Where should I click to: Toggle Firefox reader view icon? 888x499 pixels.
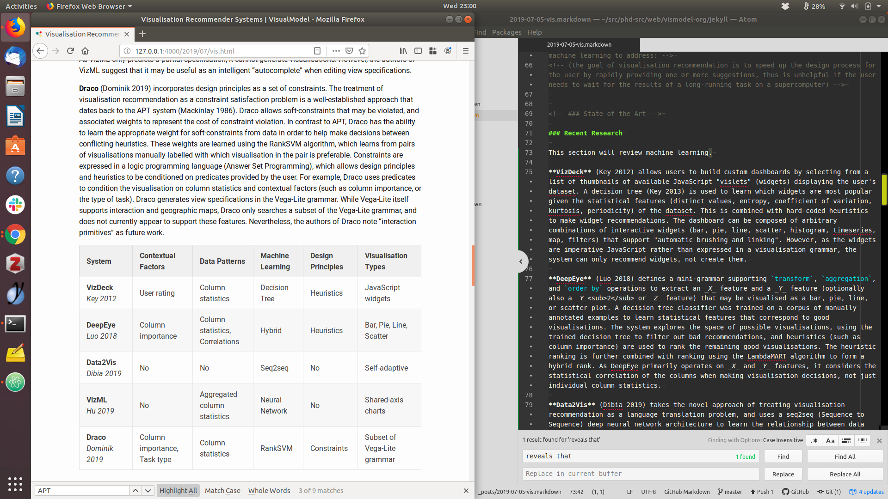click(317, 51)
